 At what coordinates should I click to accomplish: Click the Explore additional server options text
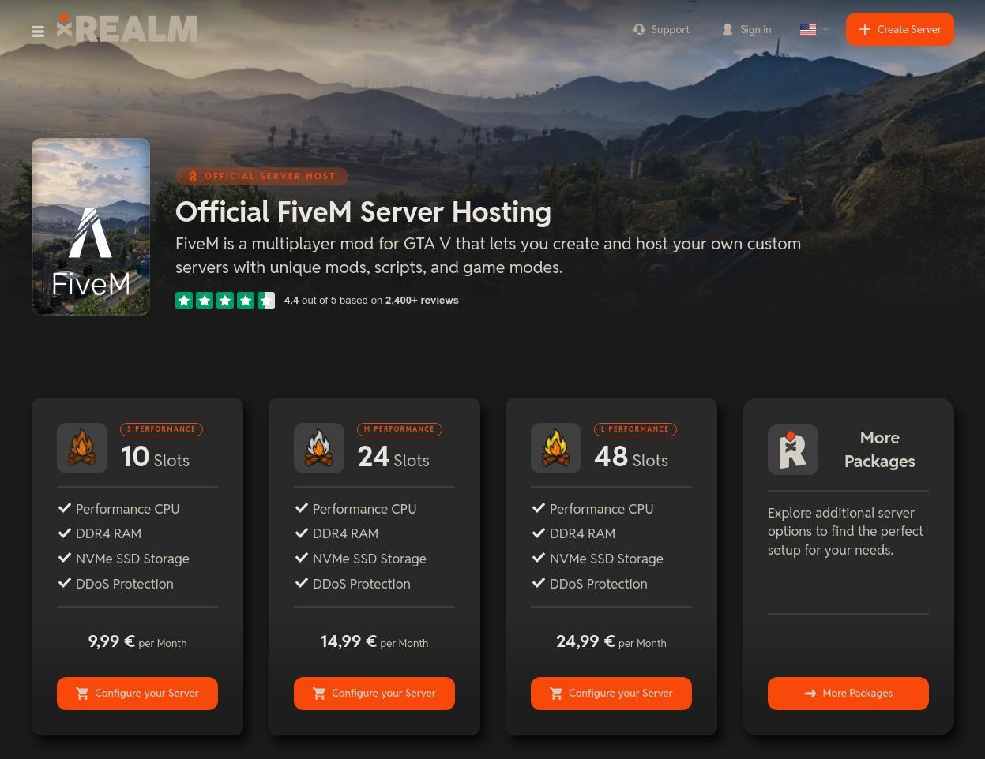tap(845, 531)
